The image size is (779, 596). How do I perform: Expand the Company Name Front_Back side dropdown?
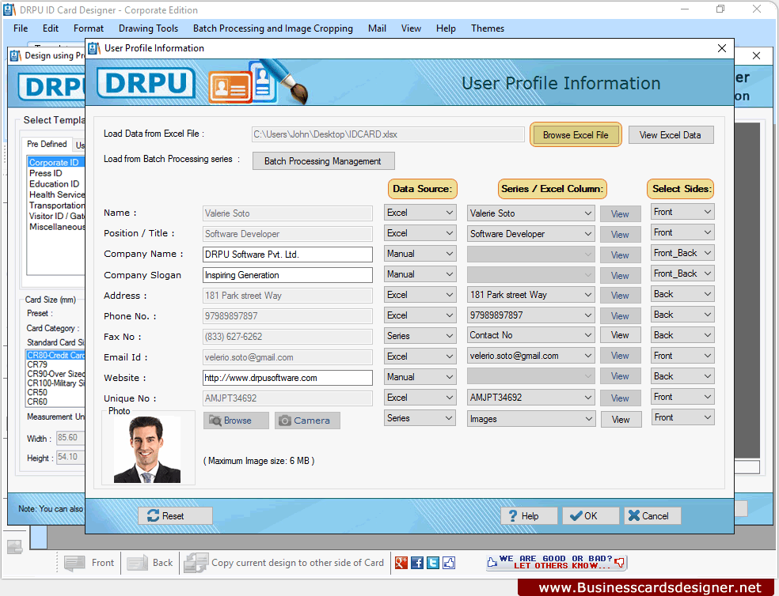tap(682, 253)
